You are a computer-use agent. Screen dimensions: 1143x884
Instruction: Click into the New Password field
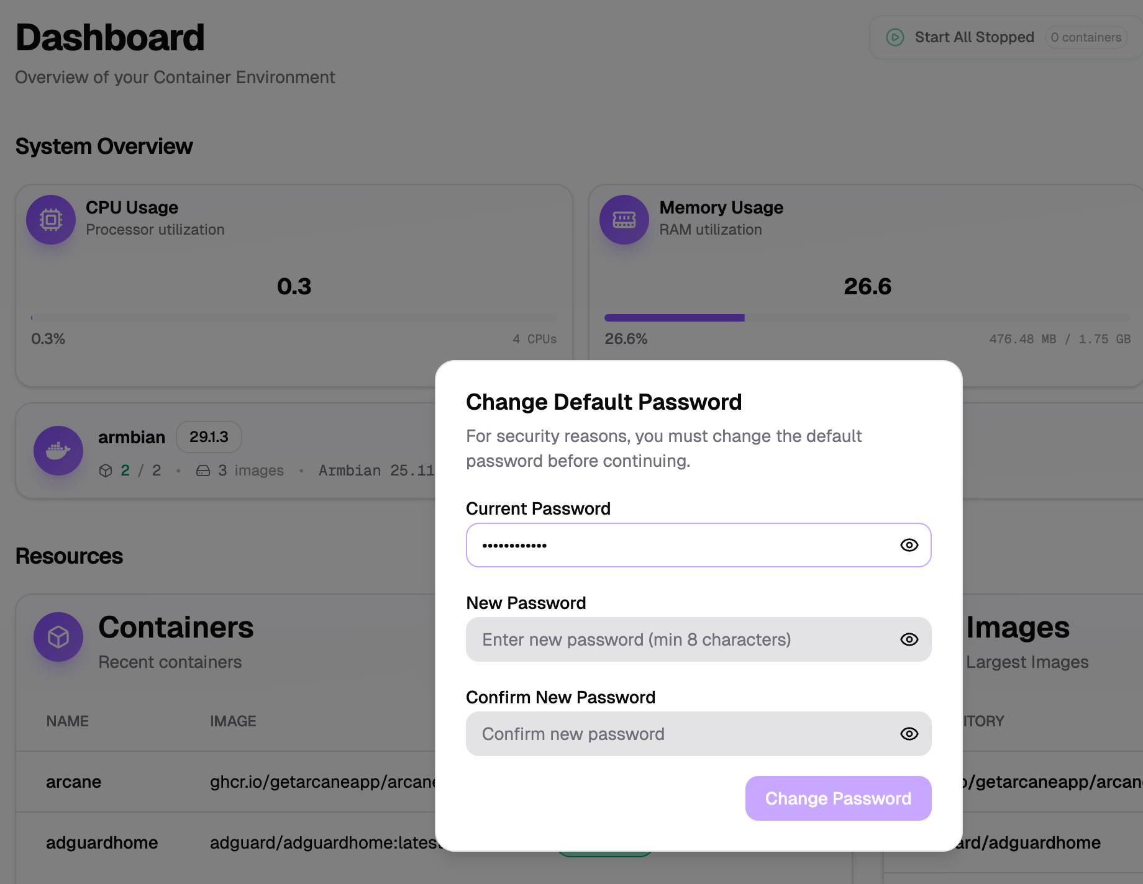tap(699, 639)
